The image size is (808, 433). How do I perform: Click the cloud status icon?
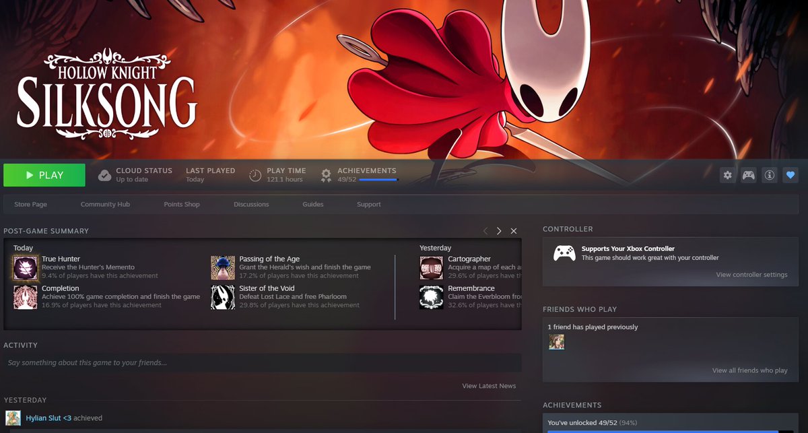coord(104,176)
